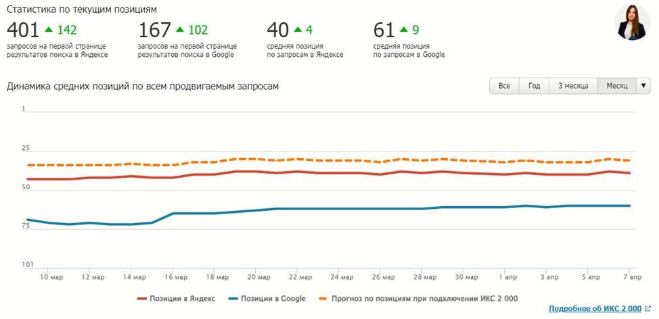Viewport: 659px width, 319px height.
Task: Click external link icon beside ИКС 2 000
Action: tap(647, 309)
